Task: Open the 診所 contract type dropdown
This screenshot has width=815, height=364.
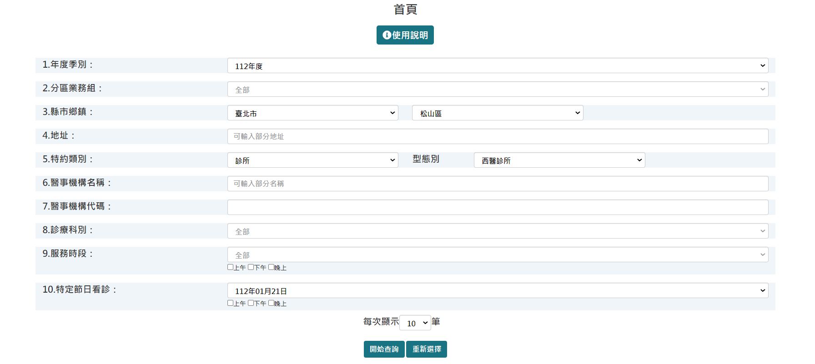Action: 312,160
